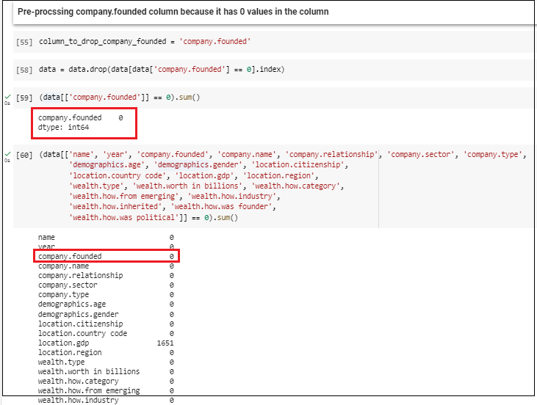
Task: Click the 'location.region' string in code
Action: click(x=278, y=176)
